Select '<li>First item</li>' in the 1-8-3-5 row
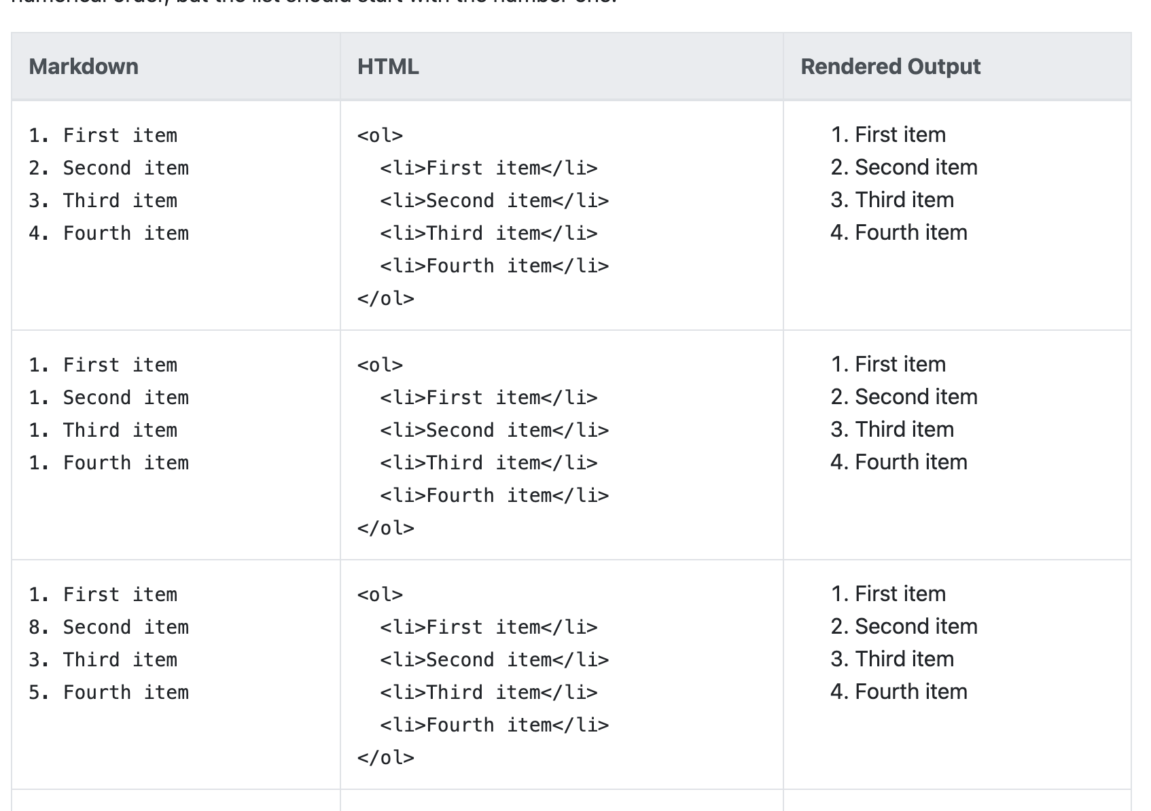1151x811 pixels. coord(489,627)
